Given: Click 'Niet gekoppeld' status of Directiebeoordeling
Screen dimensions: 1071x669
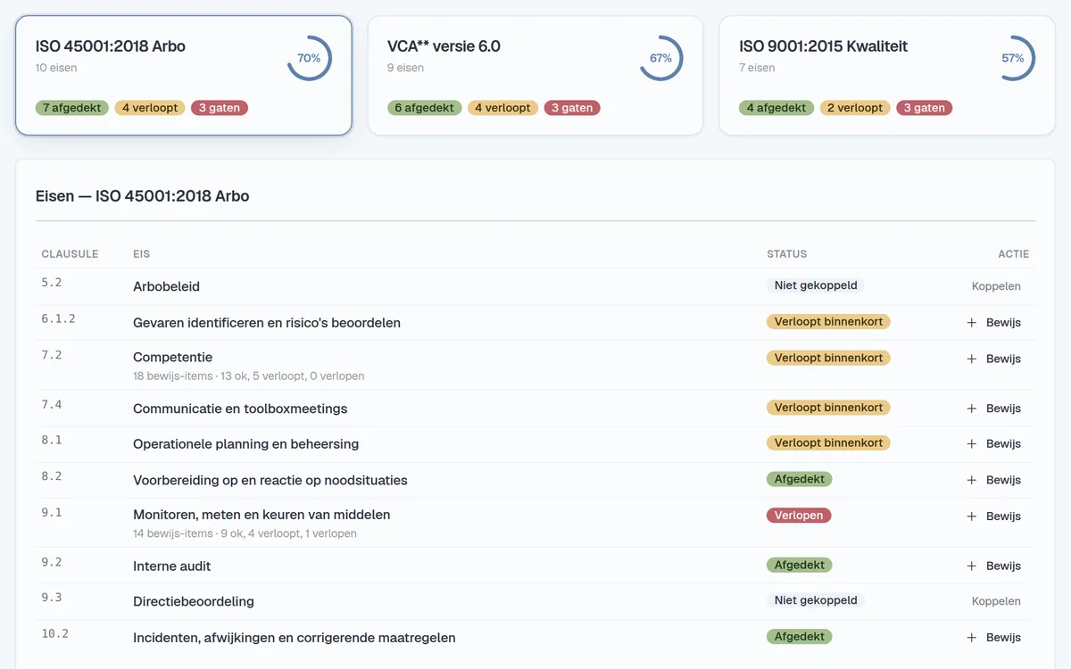Looking at the screenshot, I should (816, 600).
